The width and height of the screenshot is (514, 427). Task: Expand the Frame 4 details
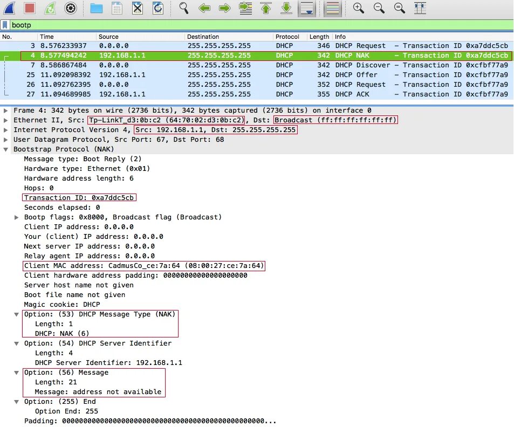click(5, 111)
